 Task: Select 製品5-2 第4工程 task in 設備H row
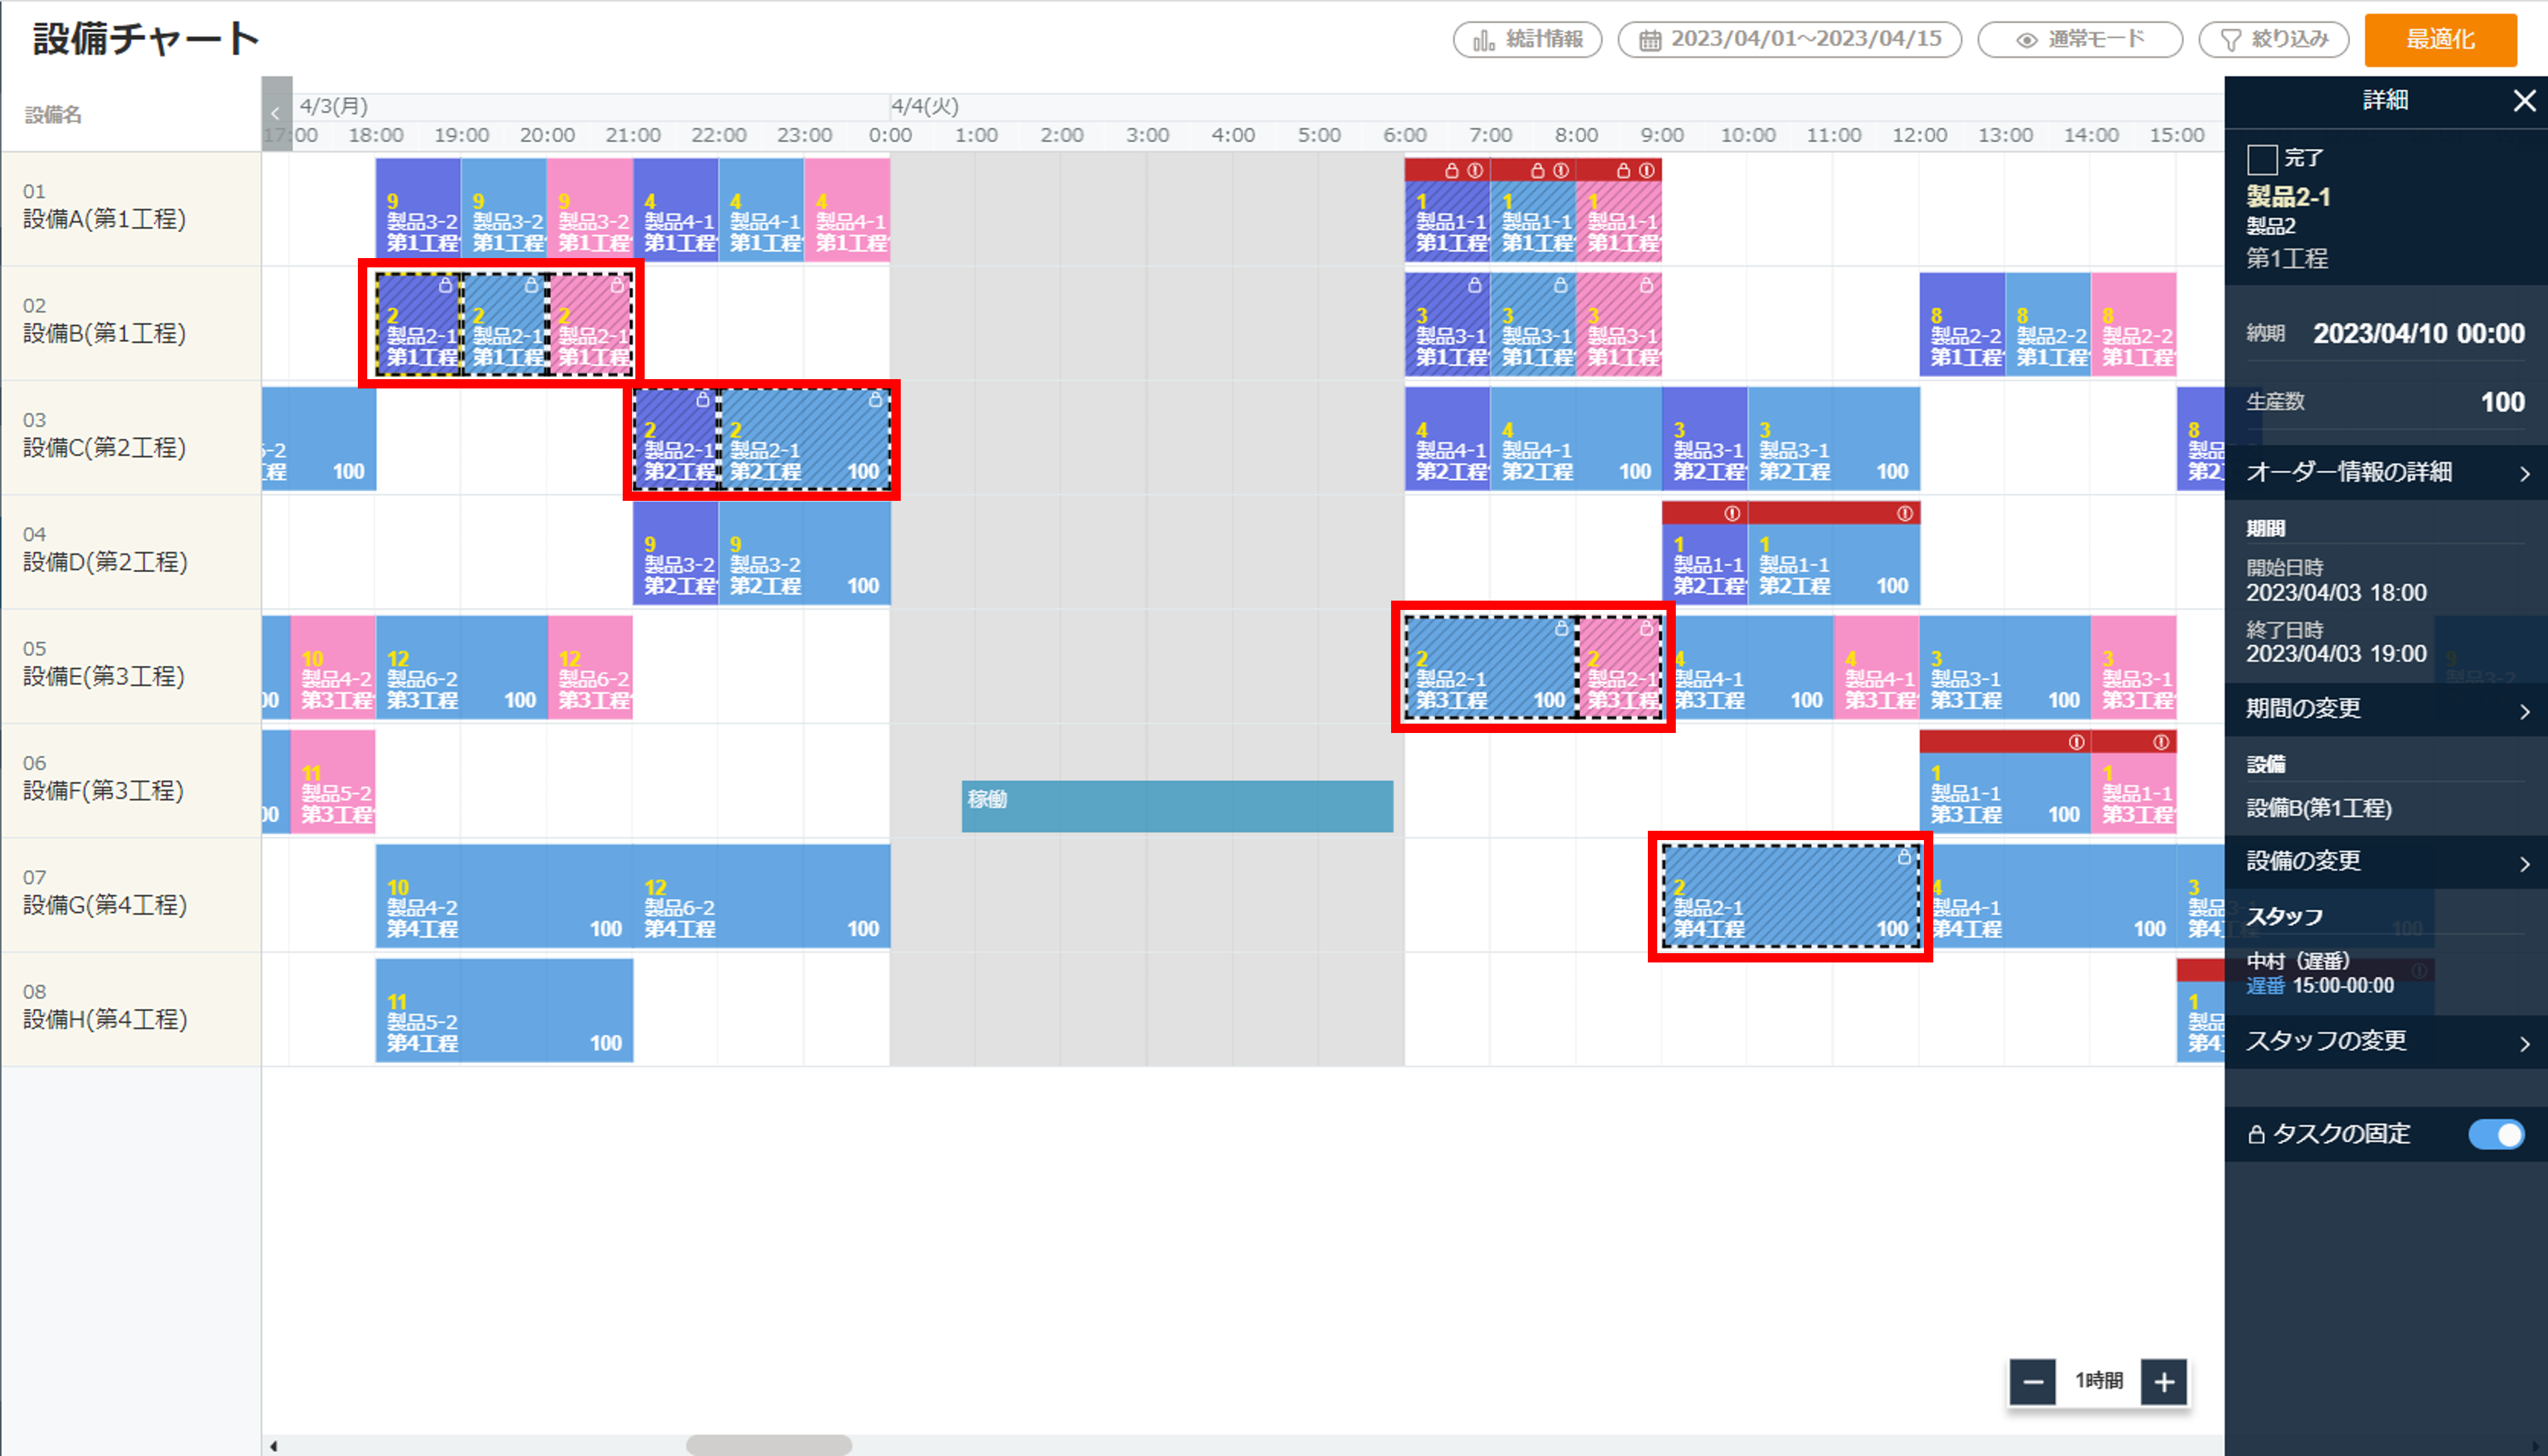coord(505,1010)
